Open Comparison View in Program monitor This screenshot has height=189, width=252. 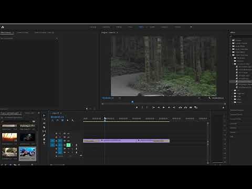[x=196, y=107]
